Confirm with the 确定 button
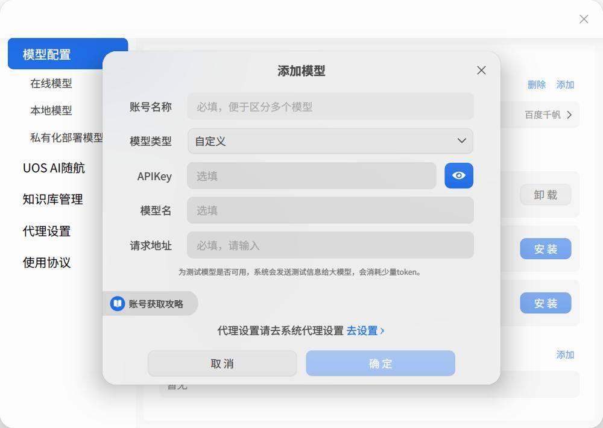 coord(380,363)
